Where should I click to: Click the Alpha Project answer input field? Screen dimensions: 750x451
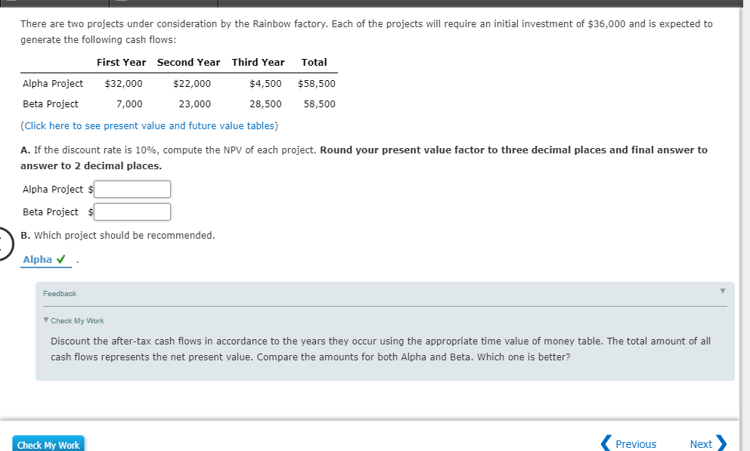[x=132, y=189]
